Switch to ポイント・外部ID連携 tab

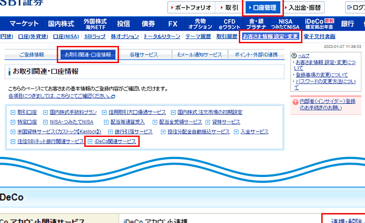tap(255, 55)
